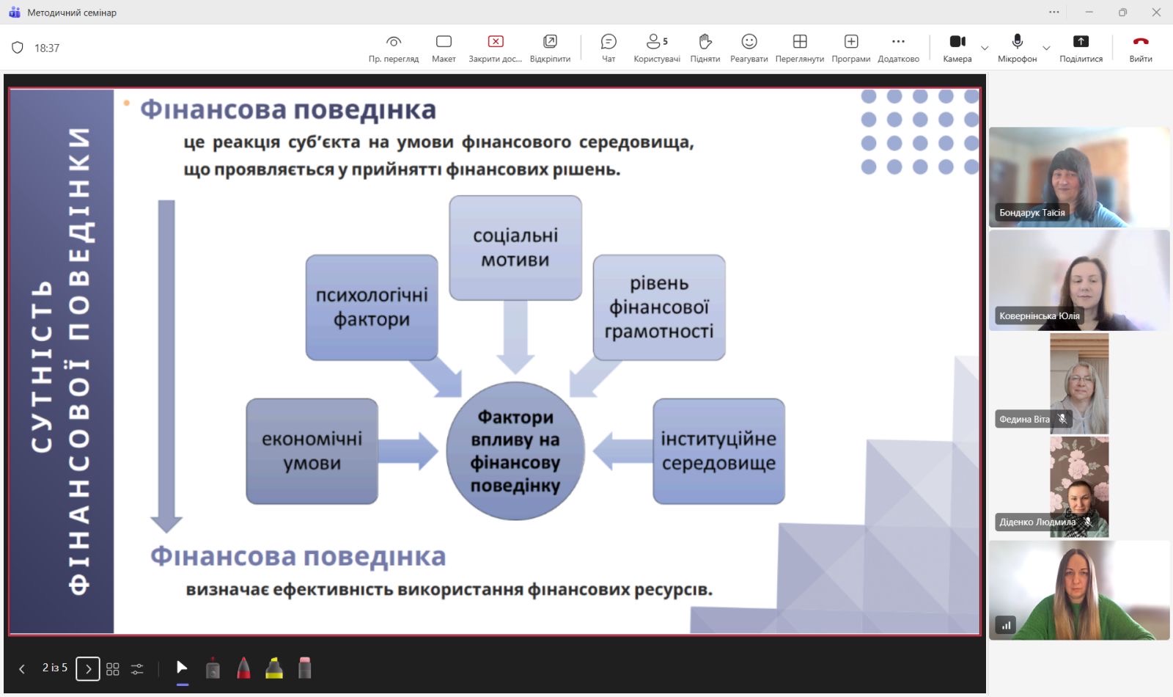Toggle Пр. перегляд private view

394,48
